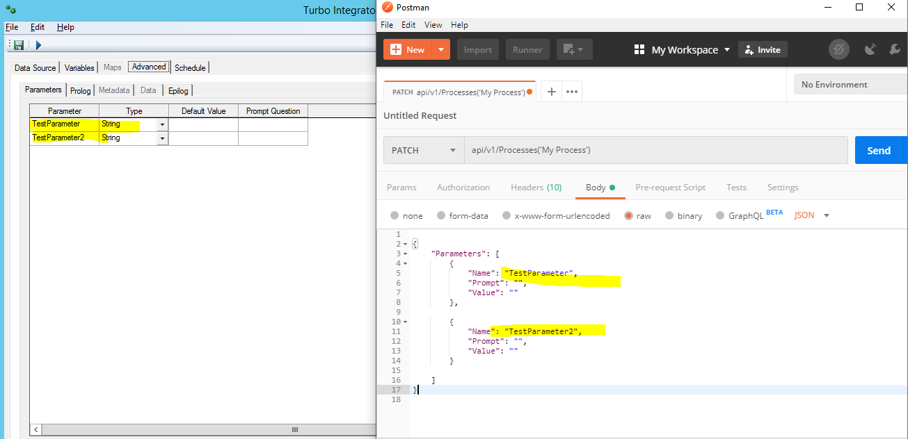Open Type dropdown for TestParameter2 row
This screenshot has width=908, height=439.
click(162, 138)
